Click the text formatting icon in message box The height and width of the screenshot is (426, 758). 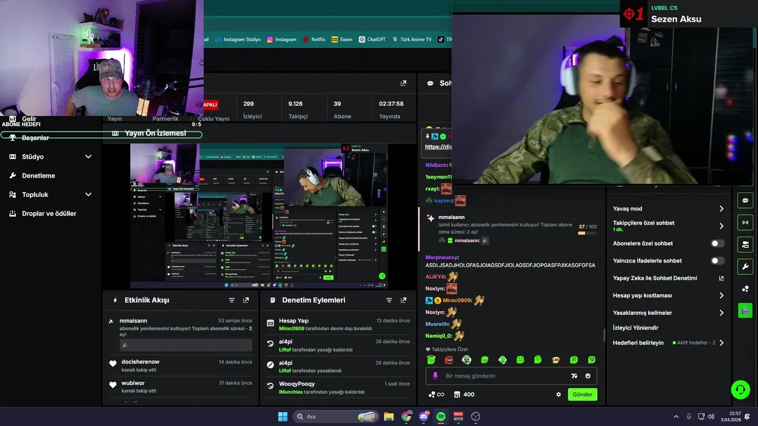[574, 376]
